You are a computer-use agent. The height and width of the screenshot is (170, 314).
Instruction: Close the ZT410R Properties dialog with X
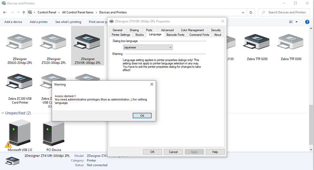223,21
